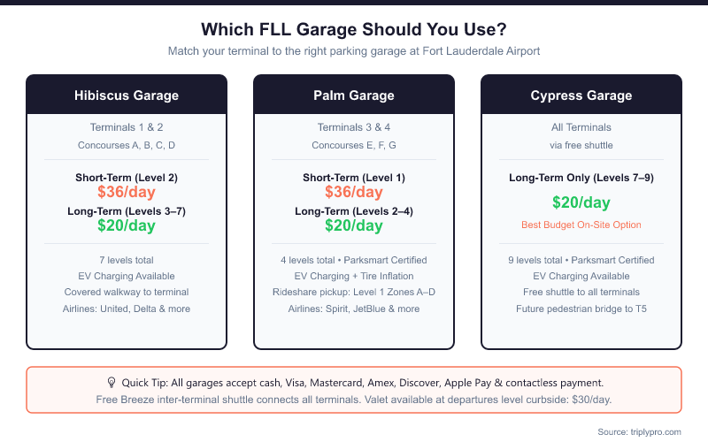Click the subtitle about matching your terminal
The width and height of the screenshot is (708, 442).
354,51
